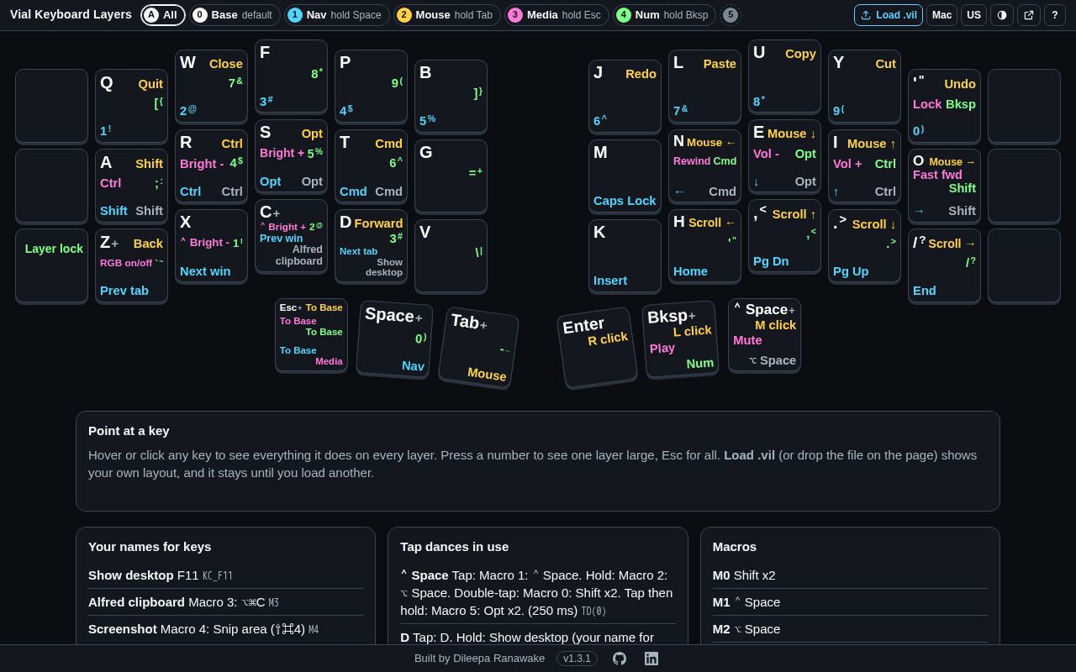Click the Show desktop F11 name row
Viewport: 1076px width, 672px height.
click(x=225, y=575)
